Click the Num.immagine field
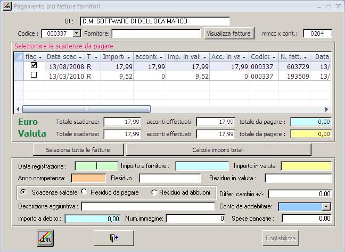The image size is (345, 252). [195, 219]
